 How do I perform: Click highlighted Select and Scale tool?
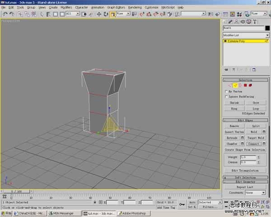point(112,14)
